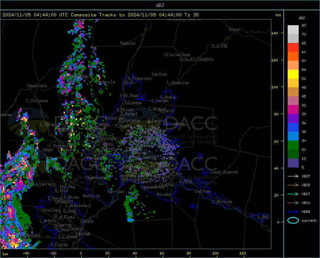Click the 'Mirador' map label
Screen dimensions: 320x258
click(164, 194)
